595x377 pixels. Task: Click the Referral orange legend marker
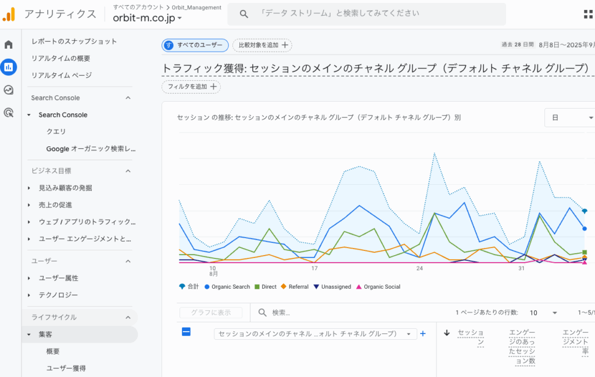pyautogui.click(x=284, y=286)
